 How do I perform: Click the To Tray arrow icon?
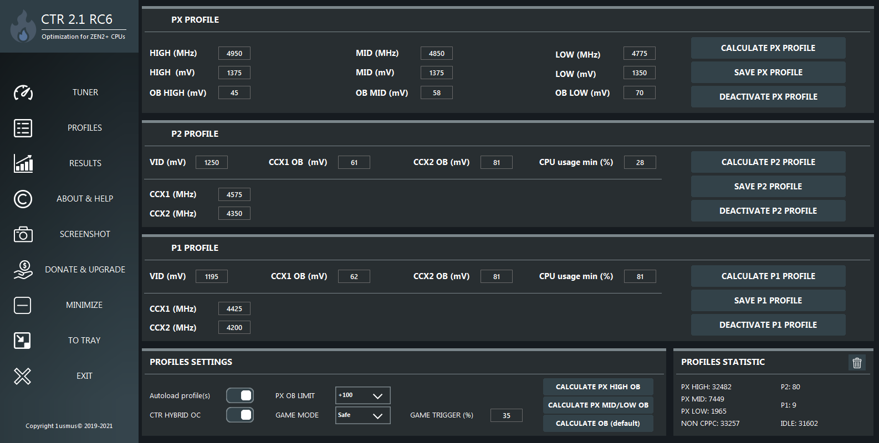23,341
